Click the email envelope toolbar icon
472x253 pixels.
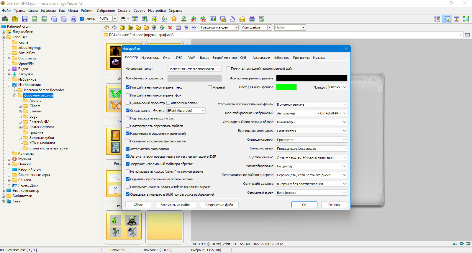(242, 19)
